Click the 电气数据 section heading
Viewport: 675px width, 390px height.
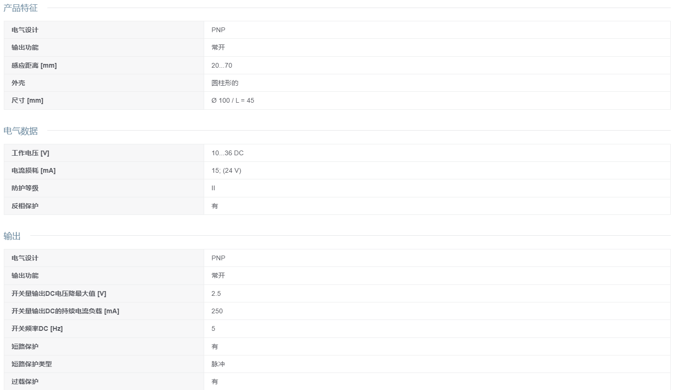coord(21,131)
